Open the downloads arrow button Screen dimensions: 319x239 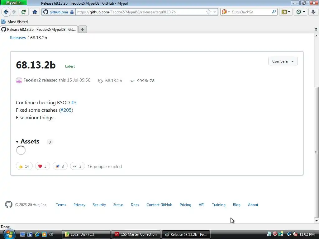pyautogui.click(x=313, y=12)
